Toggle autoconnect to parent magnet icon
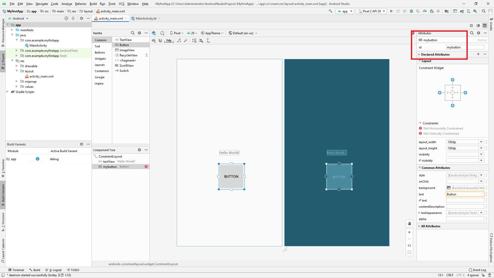 pyautogui.click(x=160, y=40)
